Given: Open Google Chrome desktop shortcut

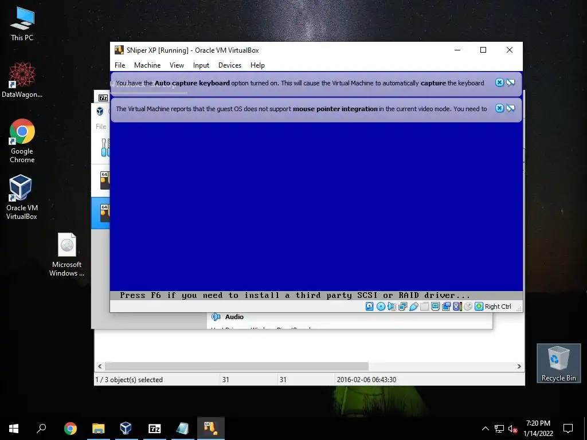Looking at the screenshot, I should pyautogui.click(x=22, y=141).
